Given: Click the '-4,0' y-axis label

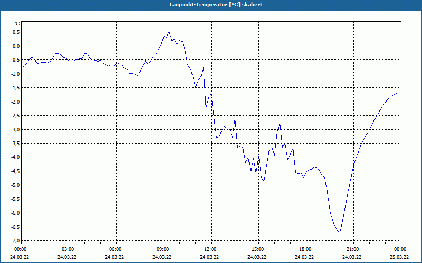Looking at the screenshot, I should tap(15, 157).
